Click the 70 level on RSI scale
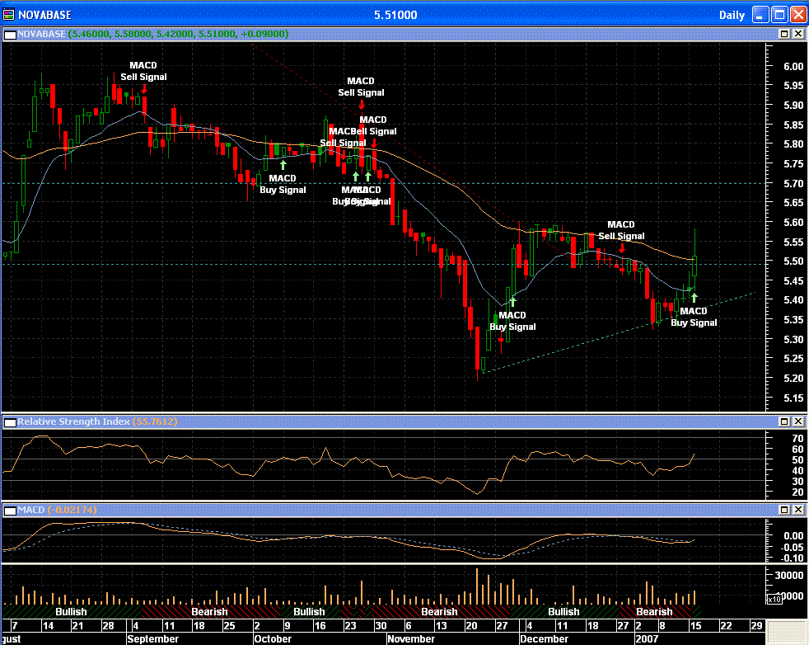 pyautogui.click(x=797, y=439)
